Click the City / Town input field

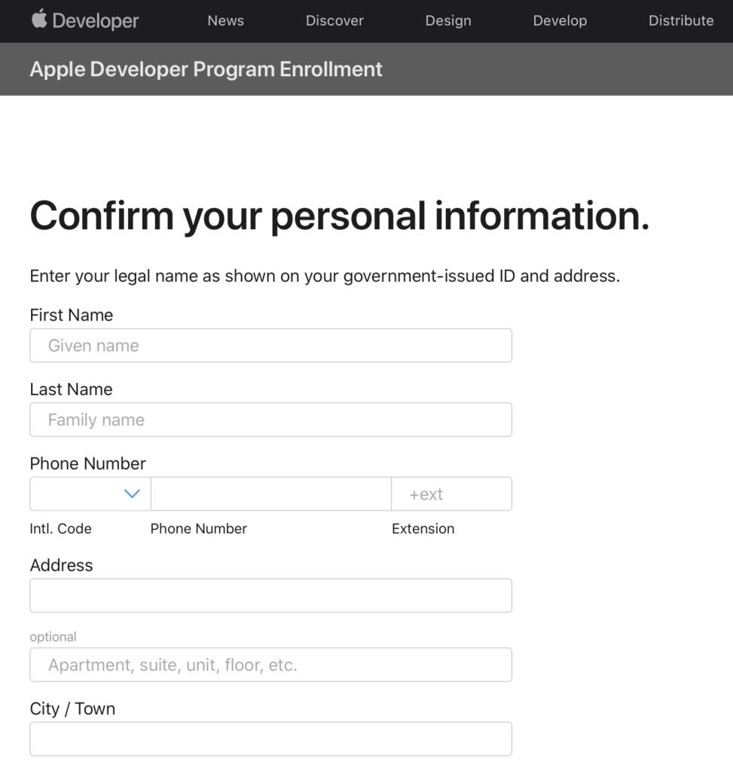click(x=270, y=739)
